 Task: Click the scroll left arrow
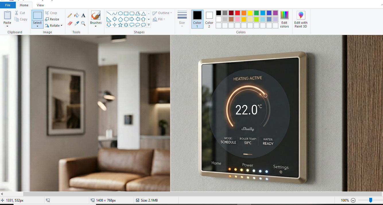[2, 194]
